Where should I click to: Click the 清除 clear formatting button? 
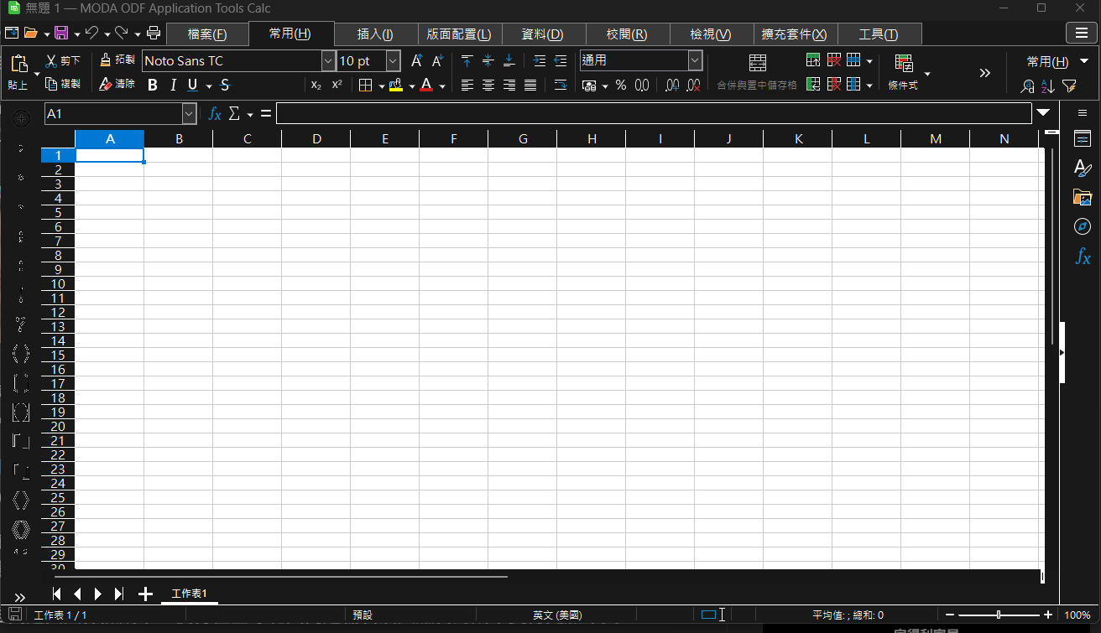[x=117, y=84]
